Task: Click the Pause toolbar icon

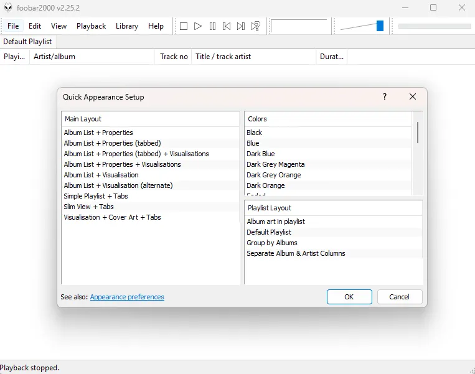Action: [x=212, y=26]
